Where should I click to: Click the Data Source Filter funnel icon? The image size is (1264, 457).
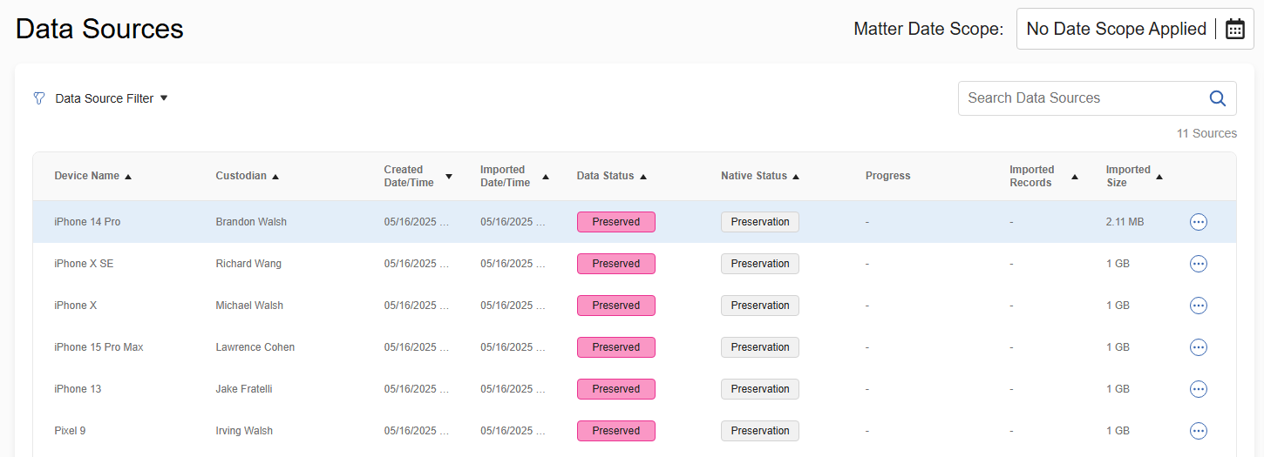(38, 98)
